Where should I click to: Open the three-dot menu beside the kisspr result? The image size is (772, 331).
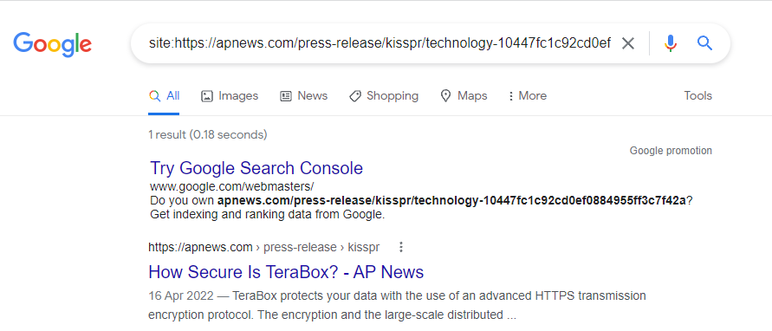tap(401, 247)
